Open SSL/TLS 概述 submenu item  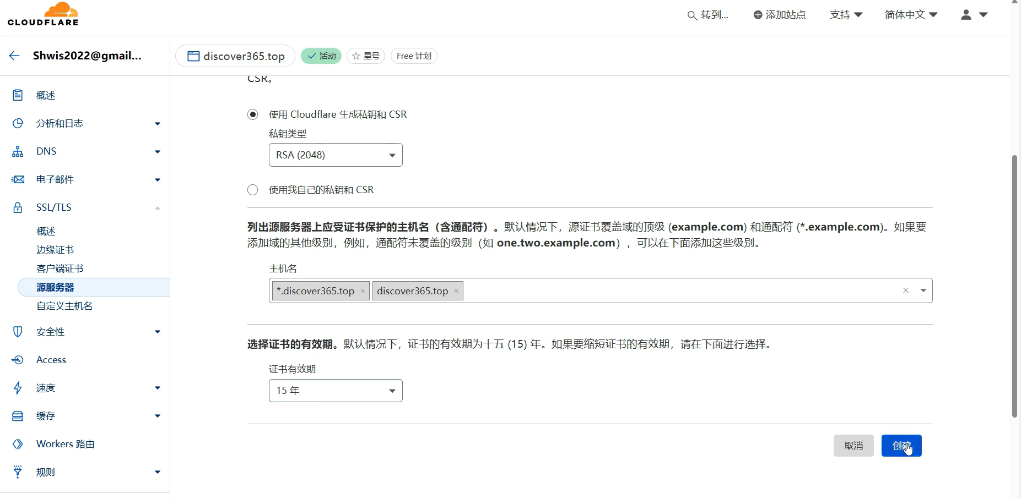point(46,231)
